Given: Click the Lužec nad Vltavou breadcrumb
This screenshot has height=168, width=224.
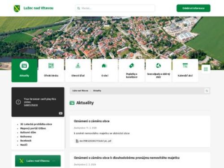Looking at the screenshot, I should 80,90.
